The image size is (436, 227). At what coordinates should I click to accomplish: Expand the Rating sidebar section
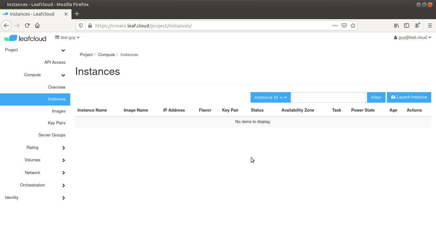pyautogui.click(x=35, y=148)
